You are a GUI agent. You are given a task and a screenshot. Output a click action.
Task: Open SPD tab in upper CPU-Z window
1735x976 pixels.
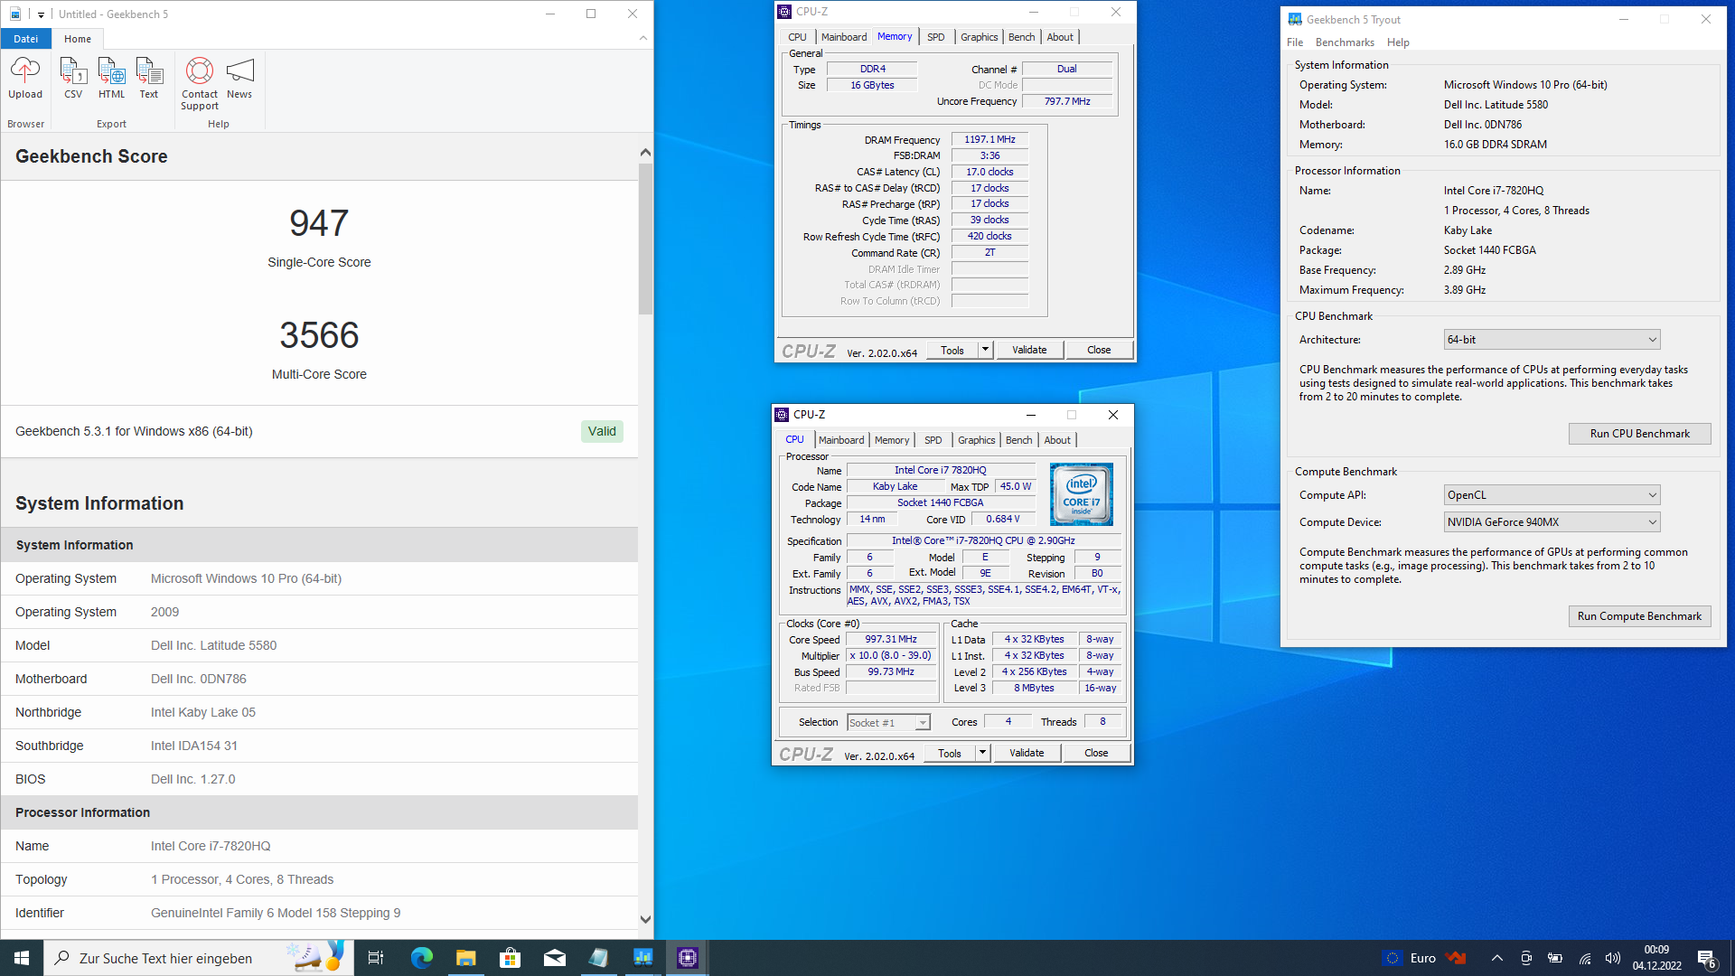936,37
